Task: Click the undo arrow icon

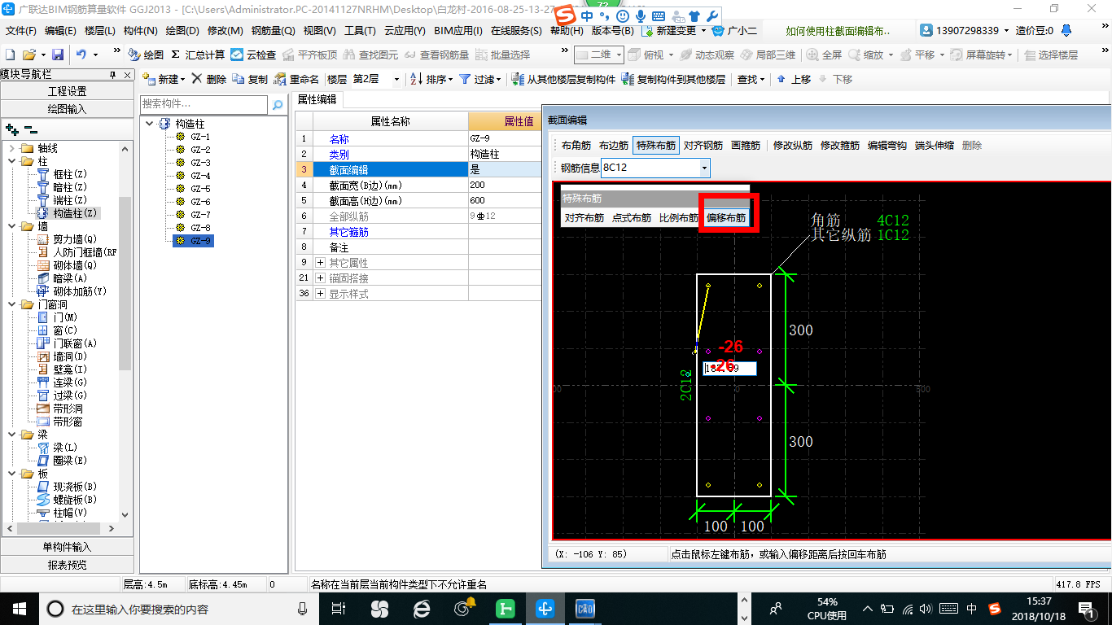Action: [81, 55]
